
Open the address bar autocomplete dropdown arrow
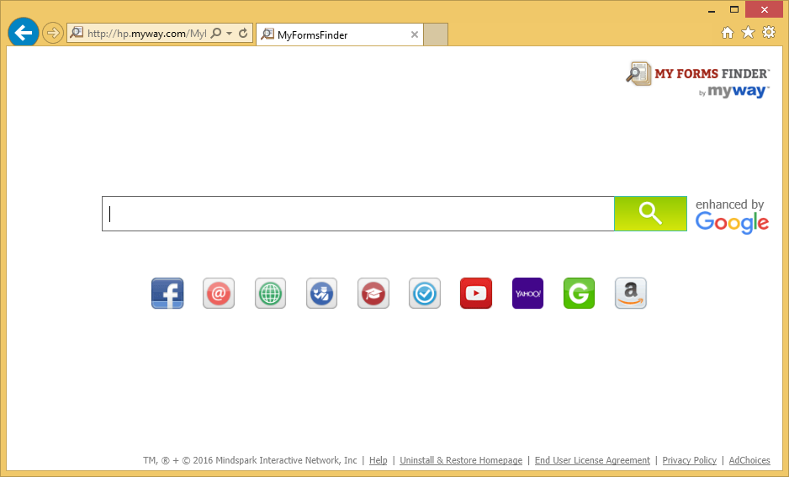(229, 33)
